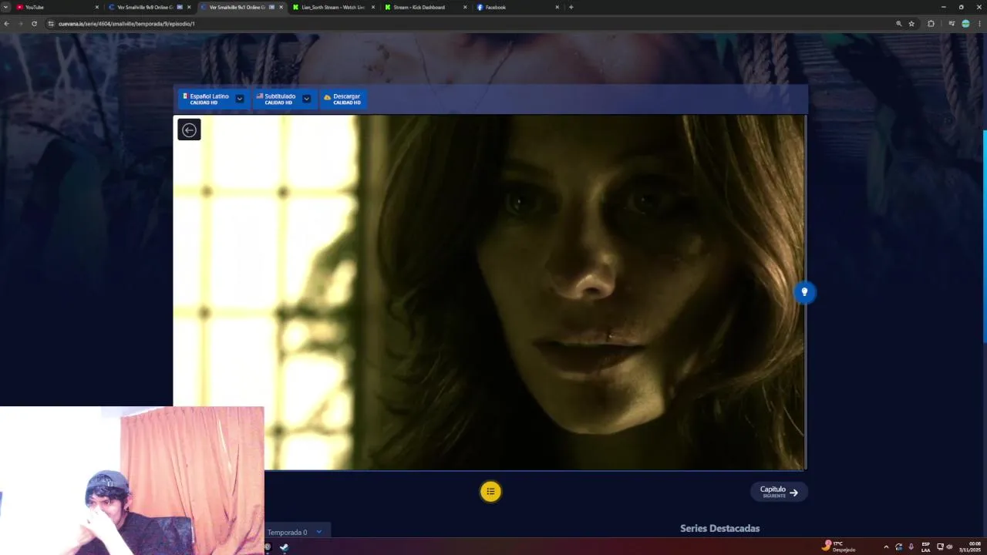Open the zoom magnifier icon in address bar

pos(898,24)
